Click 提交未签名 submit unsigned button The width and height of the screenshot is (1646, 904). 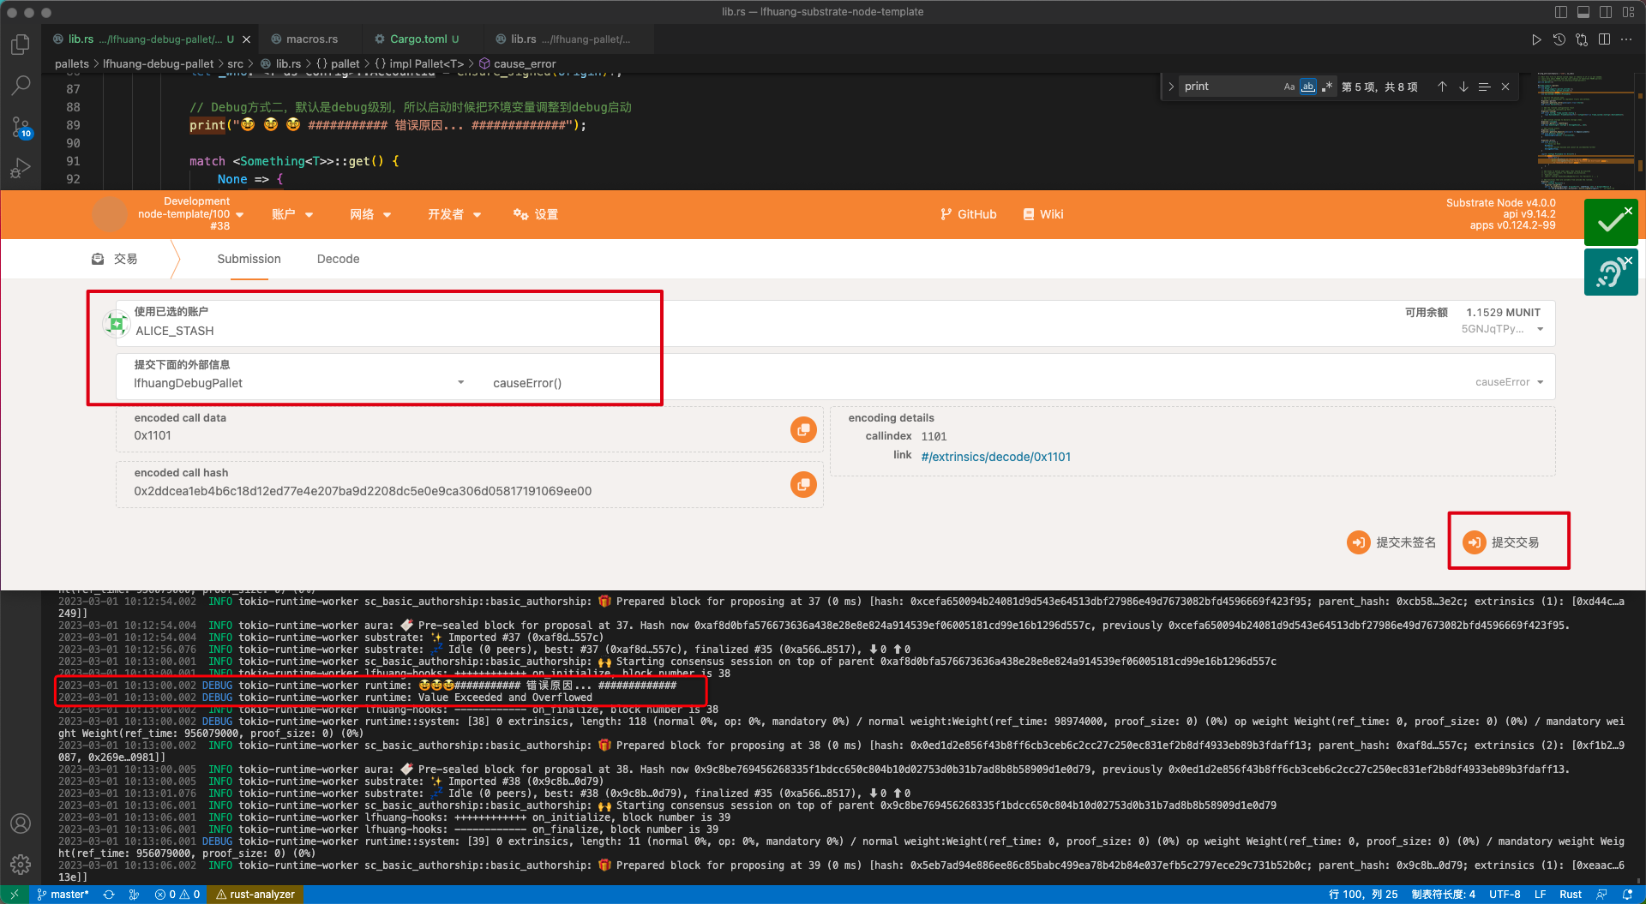point(1391,542)
